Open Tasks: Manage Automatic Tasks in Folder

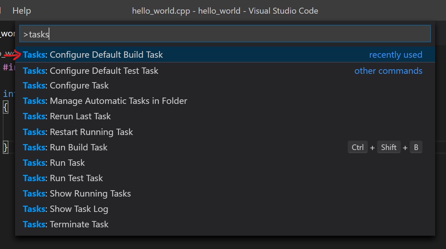pos(105,101)
